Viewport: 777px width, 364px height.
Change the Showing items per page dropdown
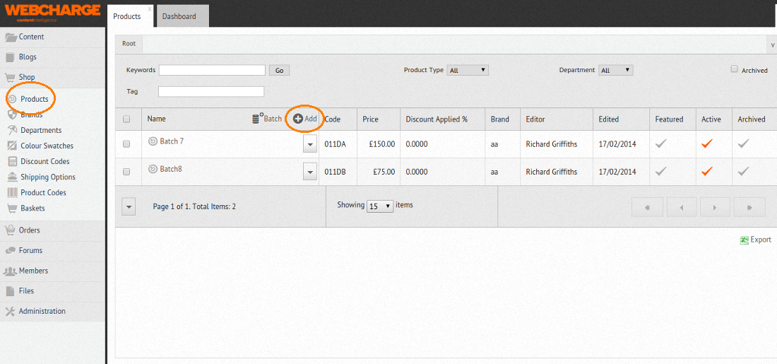(380, 206)
